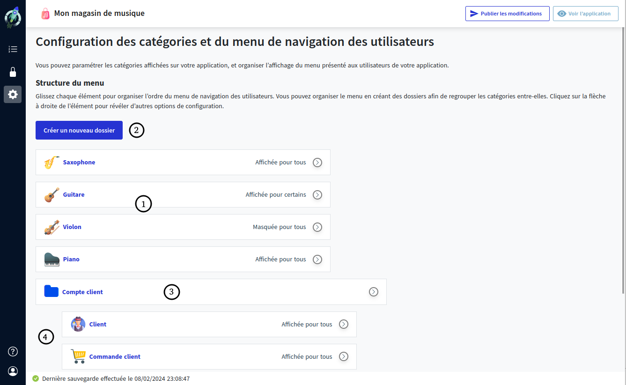Open the user account profile icon
This screenshot has height=385, width=626.
pos(13,371)
